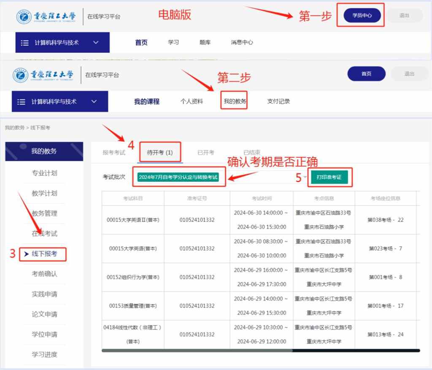Click the 00015大学英语(普本) subject cell
The width and height of the screenshot is (432, 370).
[133, 248]
